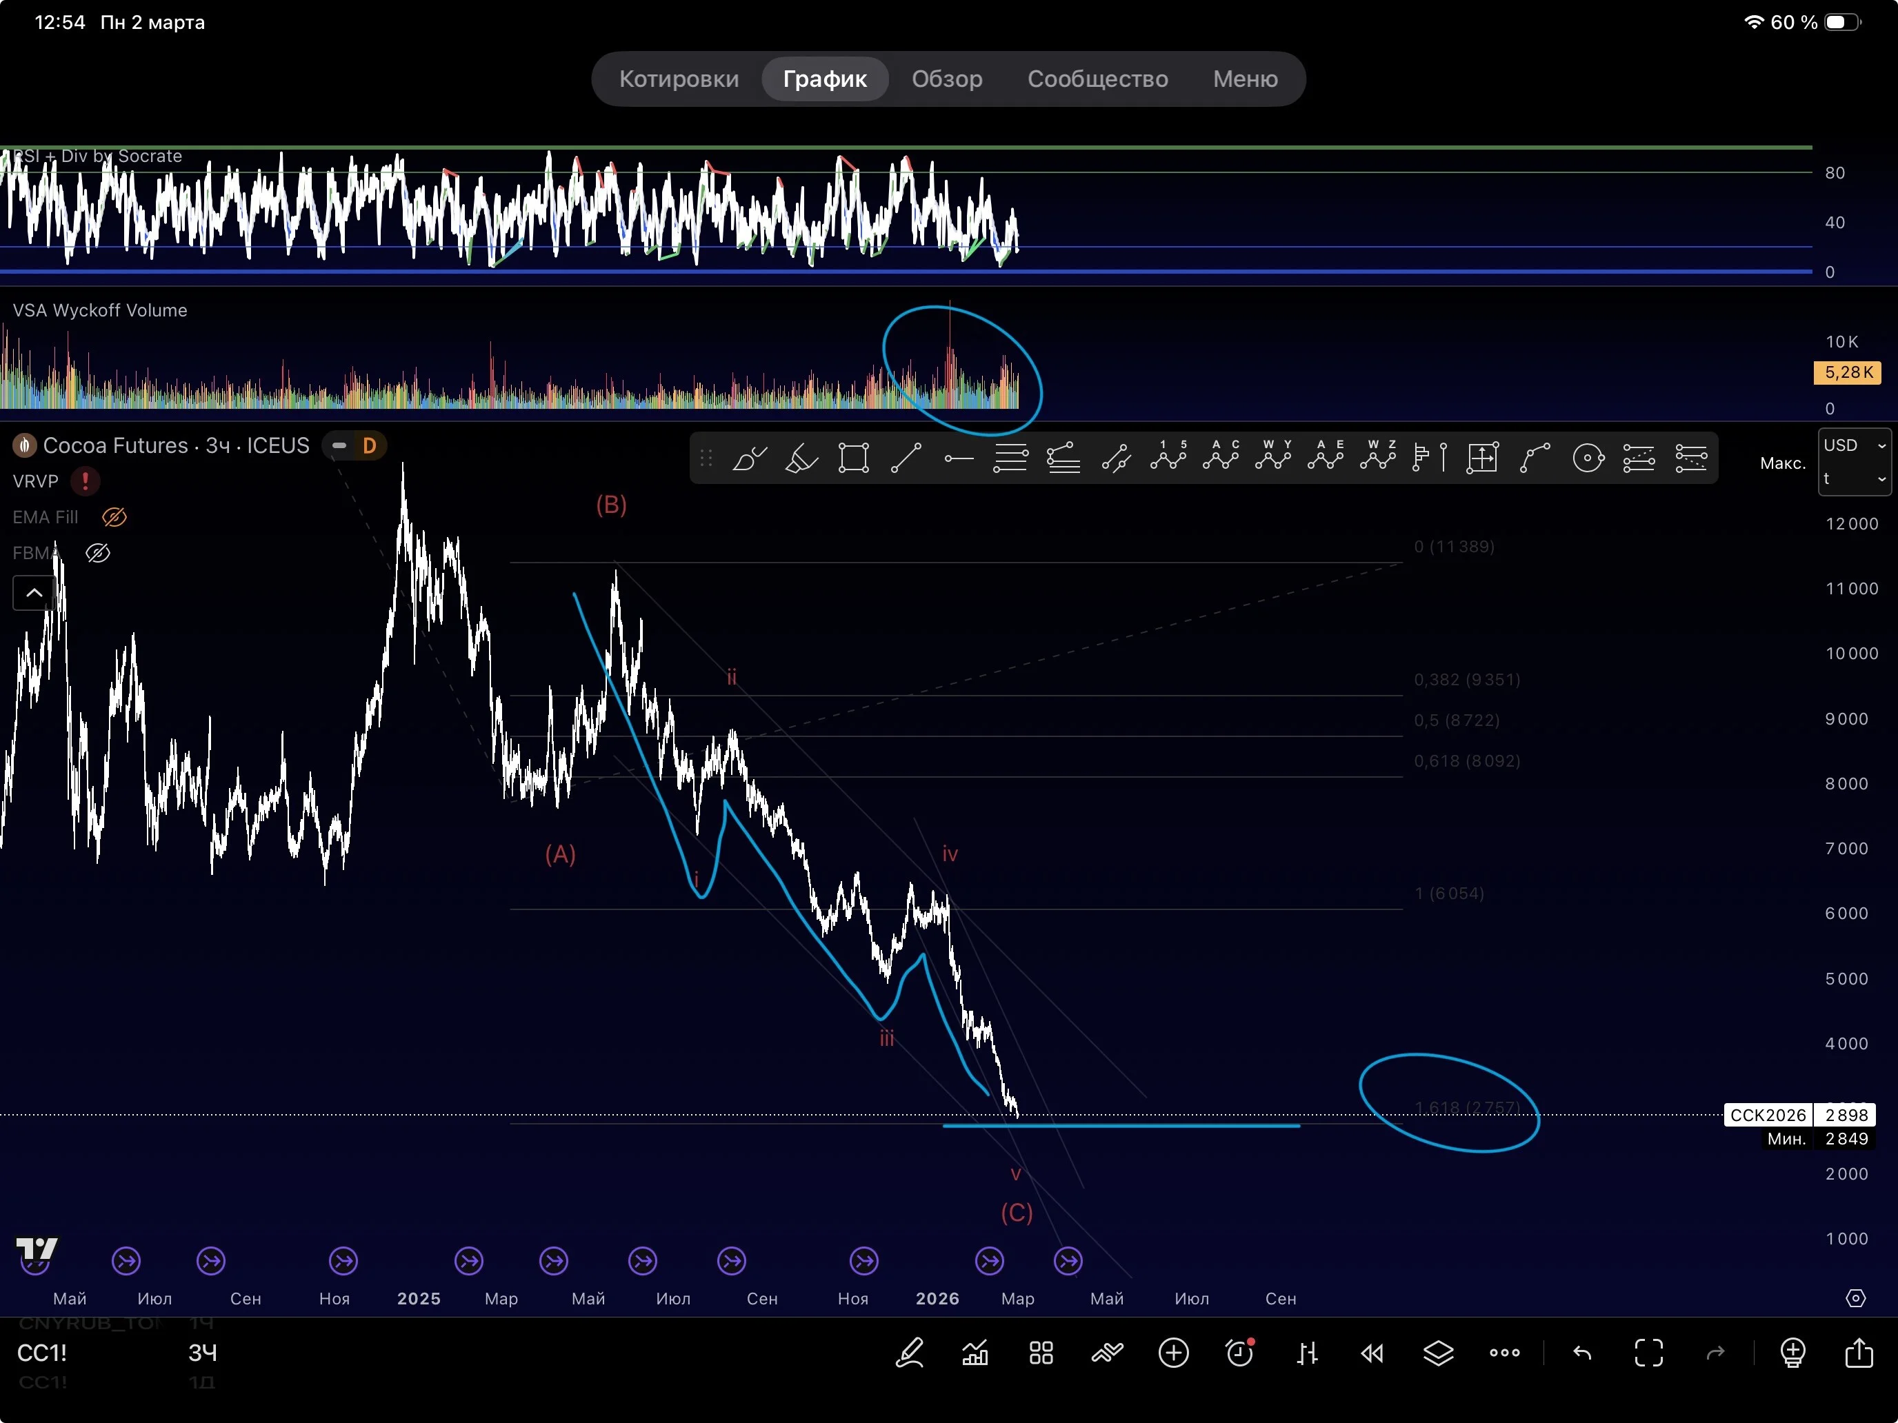Open the VRVP indicator error warning

(85, 481)
